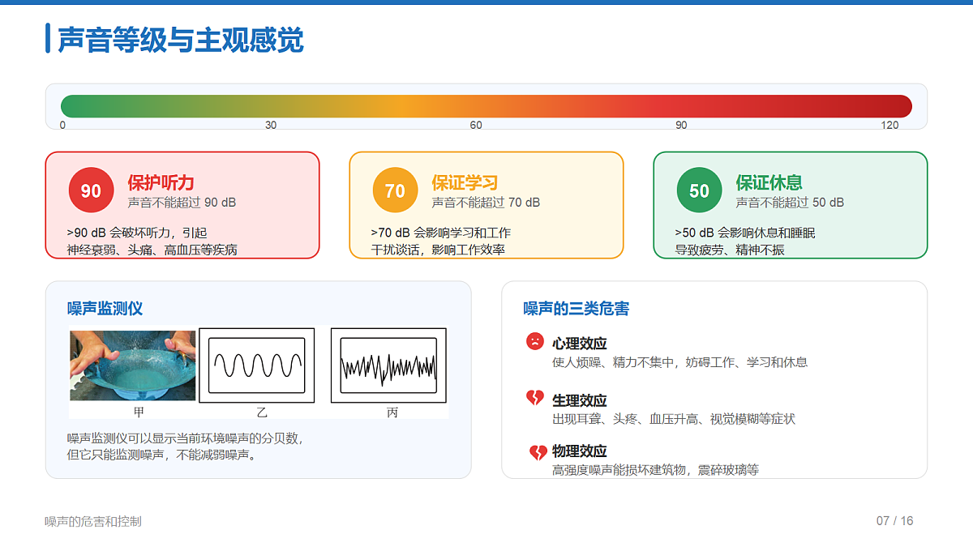The height and width of the screenshot is (547, 973).
Task: Click the footer text 噪声的危害和控制
Action: [93, 521]
